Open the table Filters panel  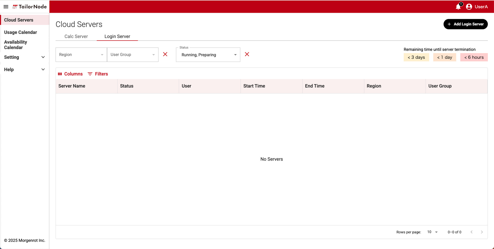coord(98,74)
